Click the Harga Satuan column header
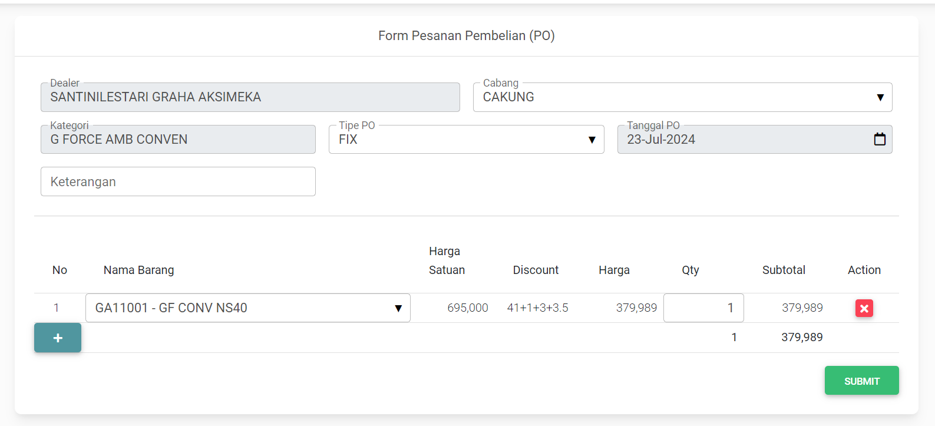This screenshot has width=935, height=426. [447, 260]
